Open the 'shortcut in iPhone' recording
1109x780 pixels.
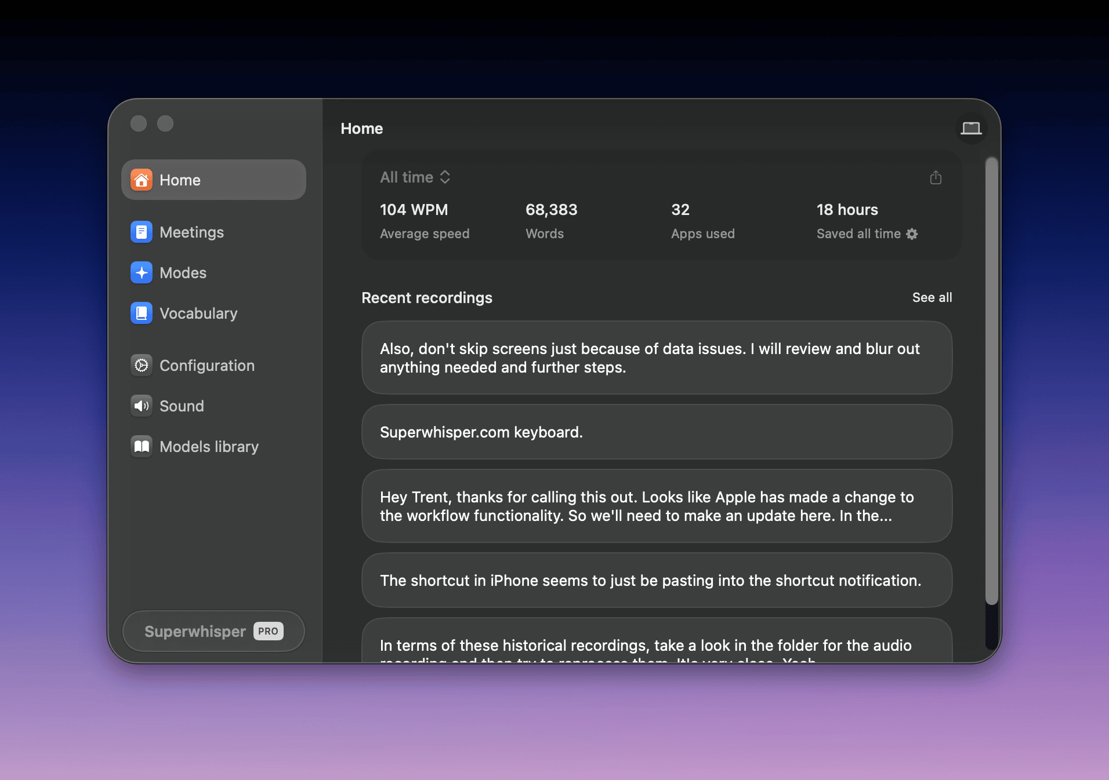coord(657,580)
